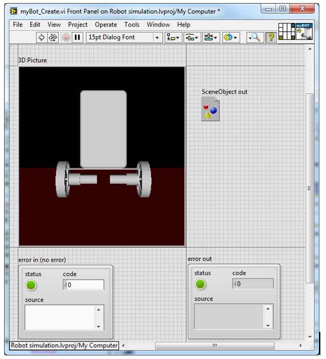The image size is (326, 359).
Task: Open the Edit menu
Action: pyautogui.click(x=35, y=25)
